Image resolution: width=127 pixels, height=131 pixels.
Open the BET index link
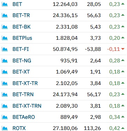coord(17,4)
